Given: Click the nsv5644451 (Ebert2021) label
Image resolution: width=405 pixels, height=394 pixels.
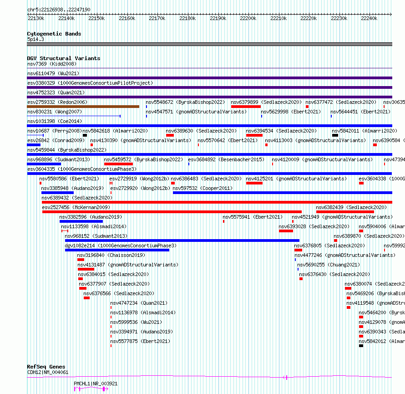Looking at the screenshot, I should click(x=360, y=112).
